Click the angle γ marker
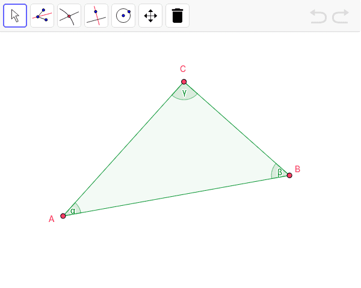Image resolution: width=361 pixels, height=288 pixels. 185,92
